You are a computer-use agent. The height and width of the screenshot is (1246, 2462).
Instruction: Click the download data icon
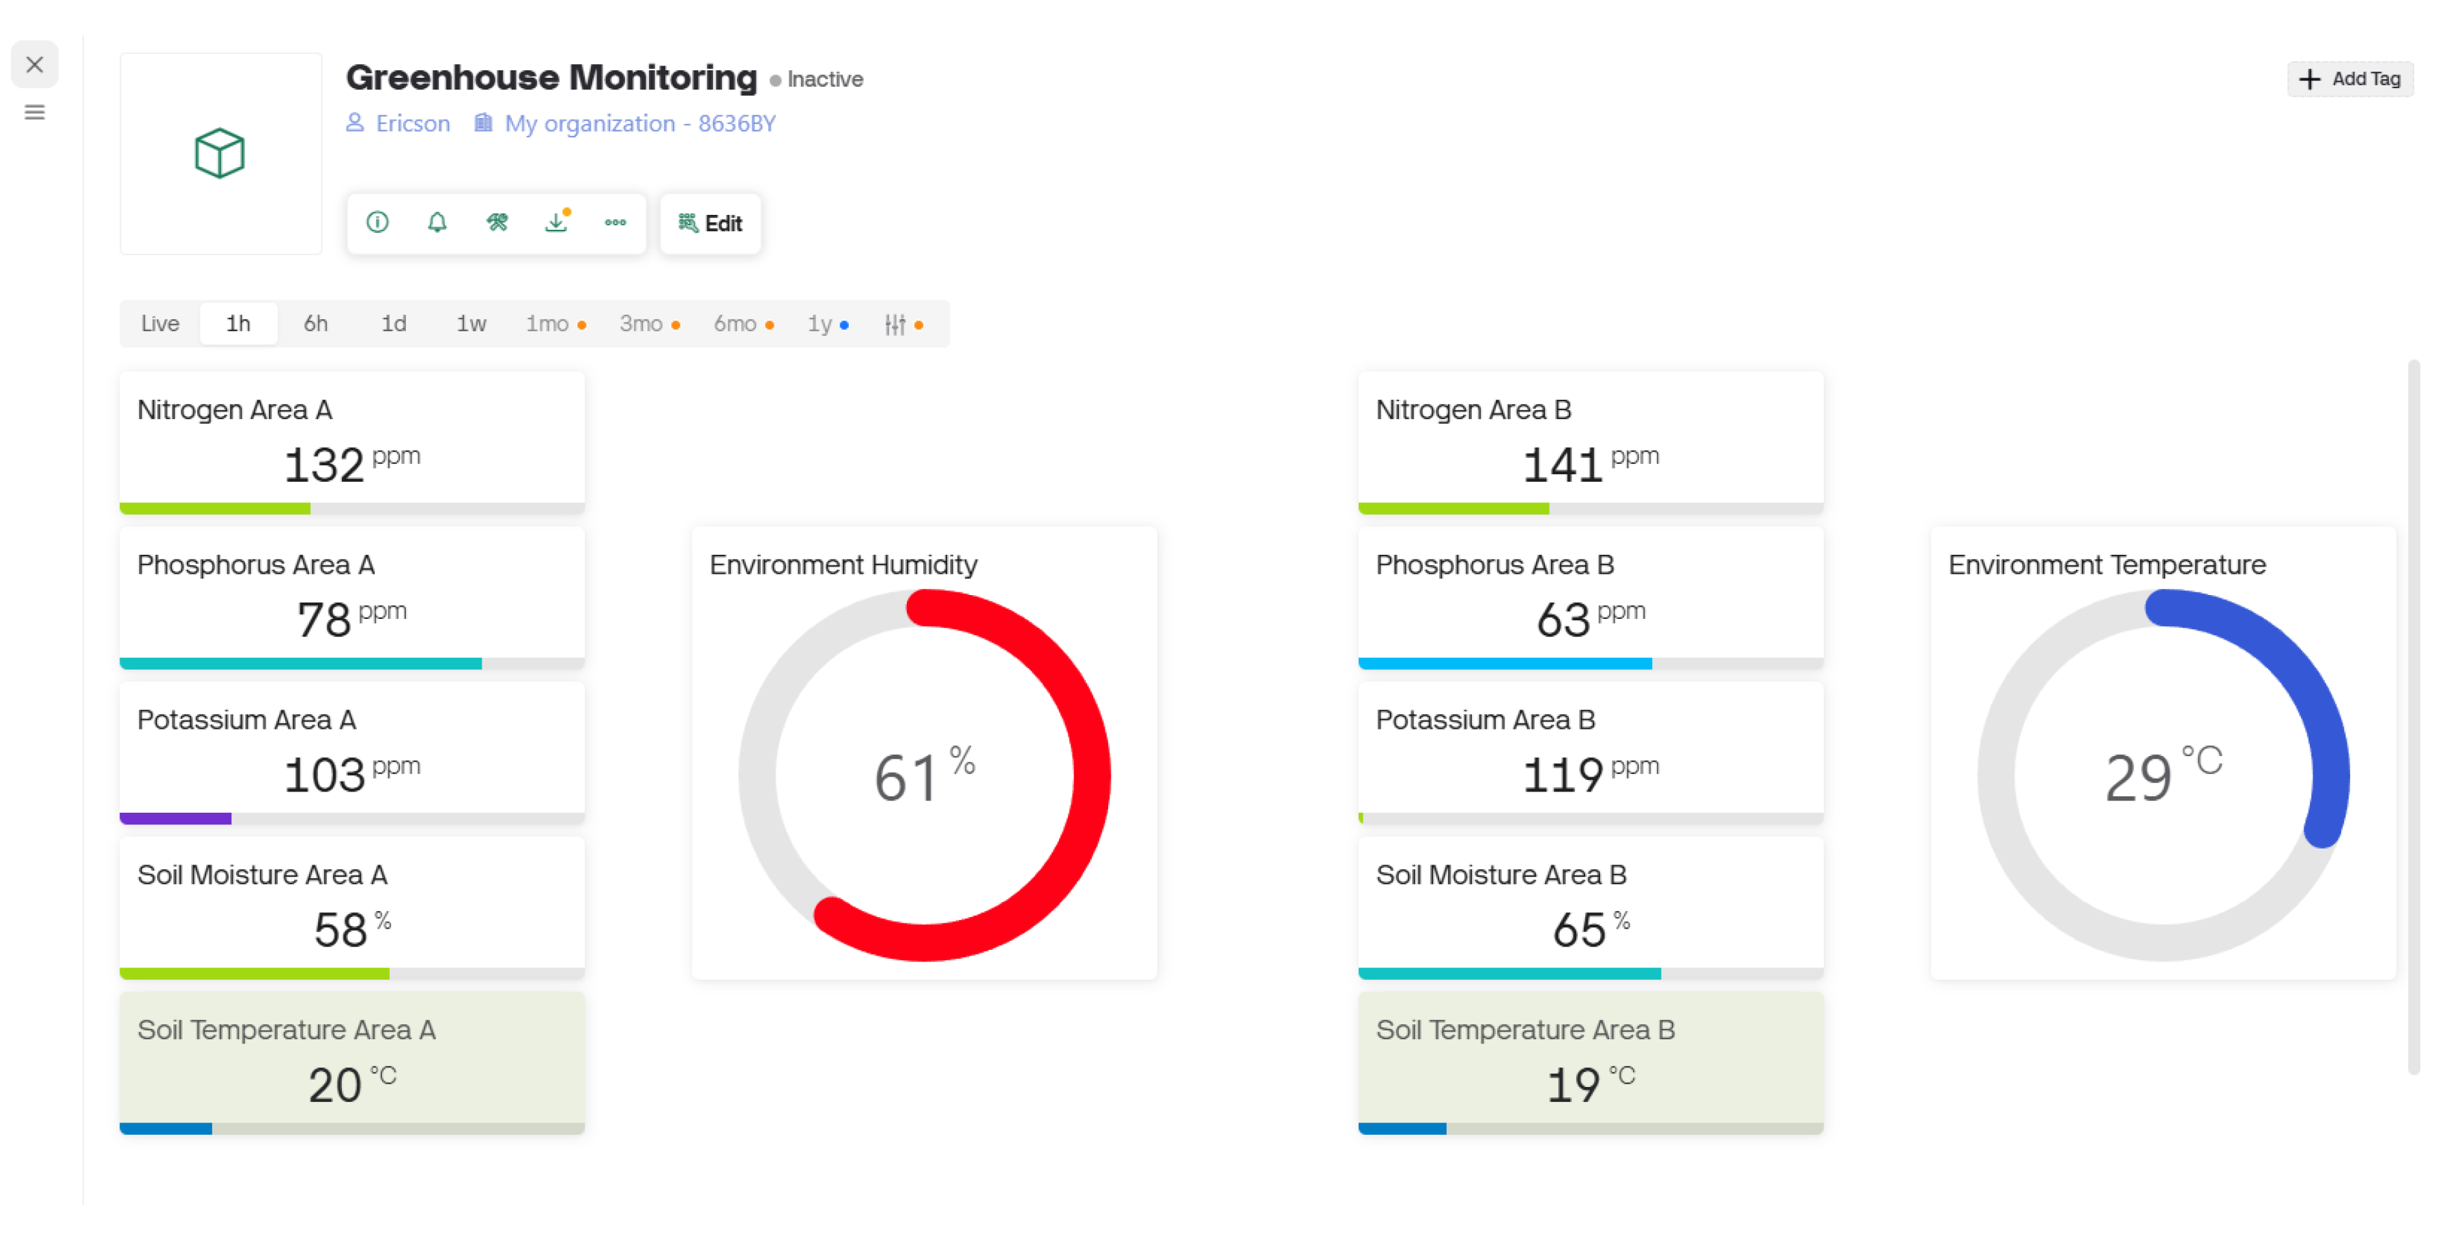pos(556,222)
